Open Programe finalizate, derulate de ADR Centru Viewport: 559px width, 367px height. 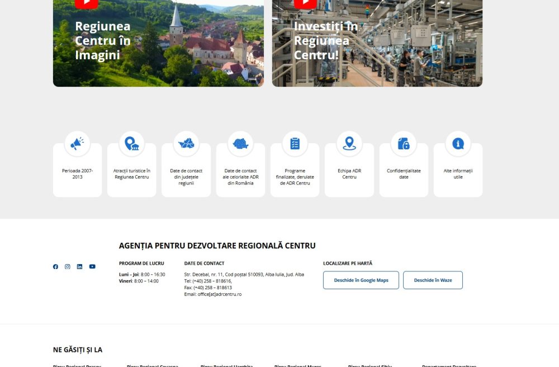click(295, 177)
